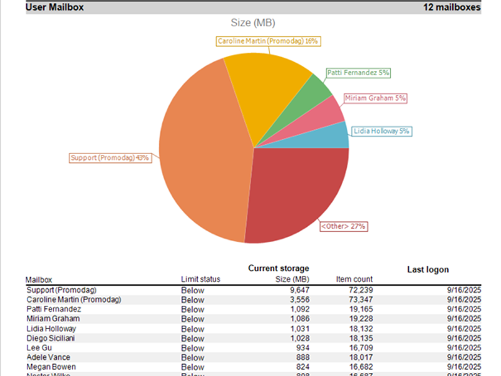Image resolution: width=501 pixels, height=376 pixels.
Task: Click the 'Caroline Martin (Promodag) 16%' chart label
Action: (268, 41)
